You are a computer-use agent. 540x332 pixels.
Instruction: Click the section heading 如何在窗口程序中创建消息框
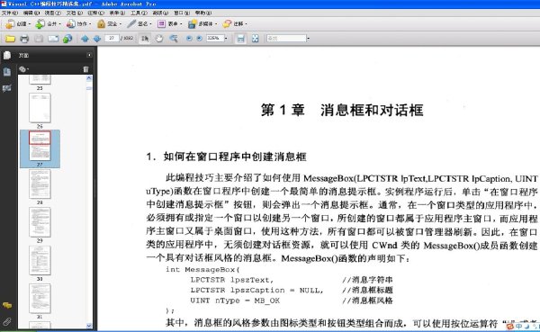(235, 157)
